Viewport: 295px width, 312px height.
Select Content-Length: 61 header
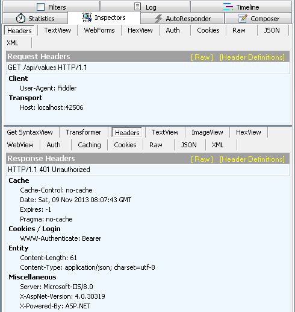coord(49,258)
